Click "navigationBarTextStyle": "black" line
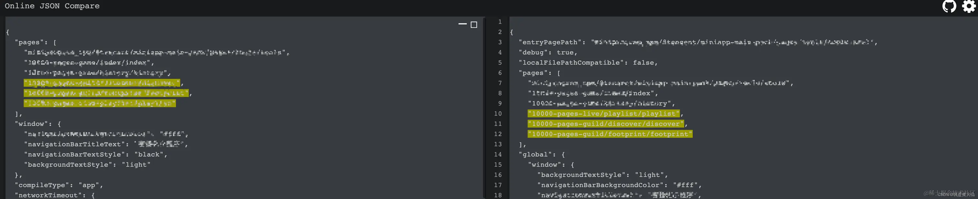This screenshot has height=199, width=978. [96, 154]
